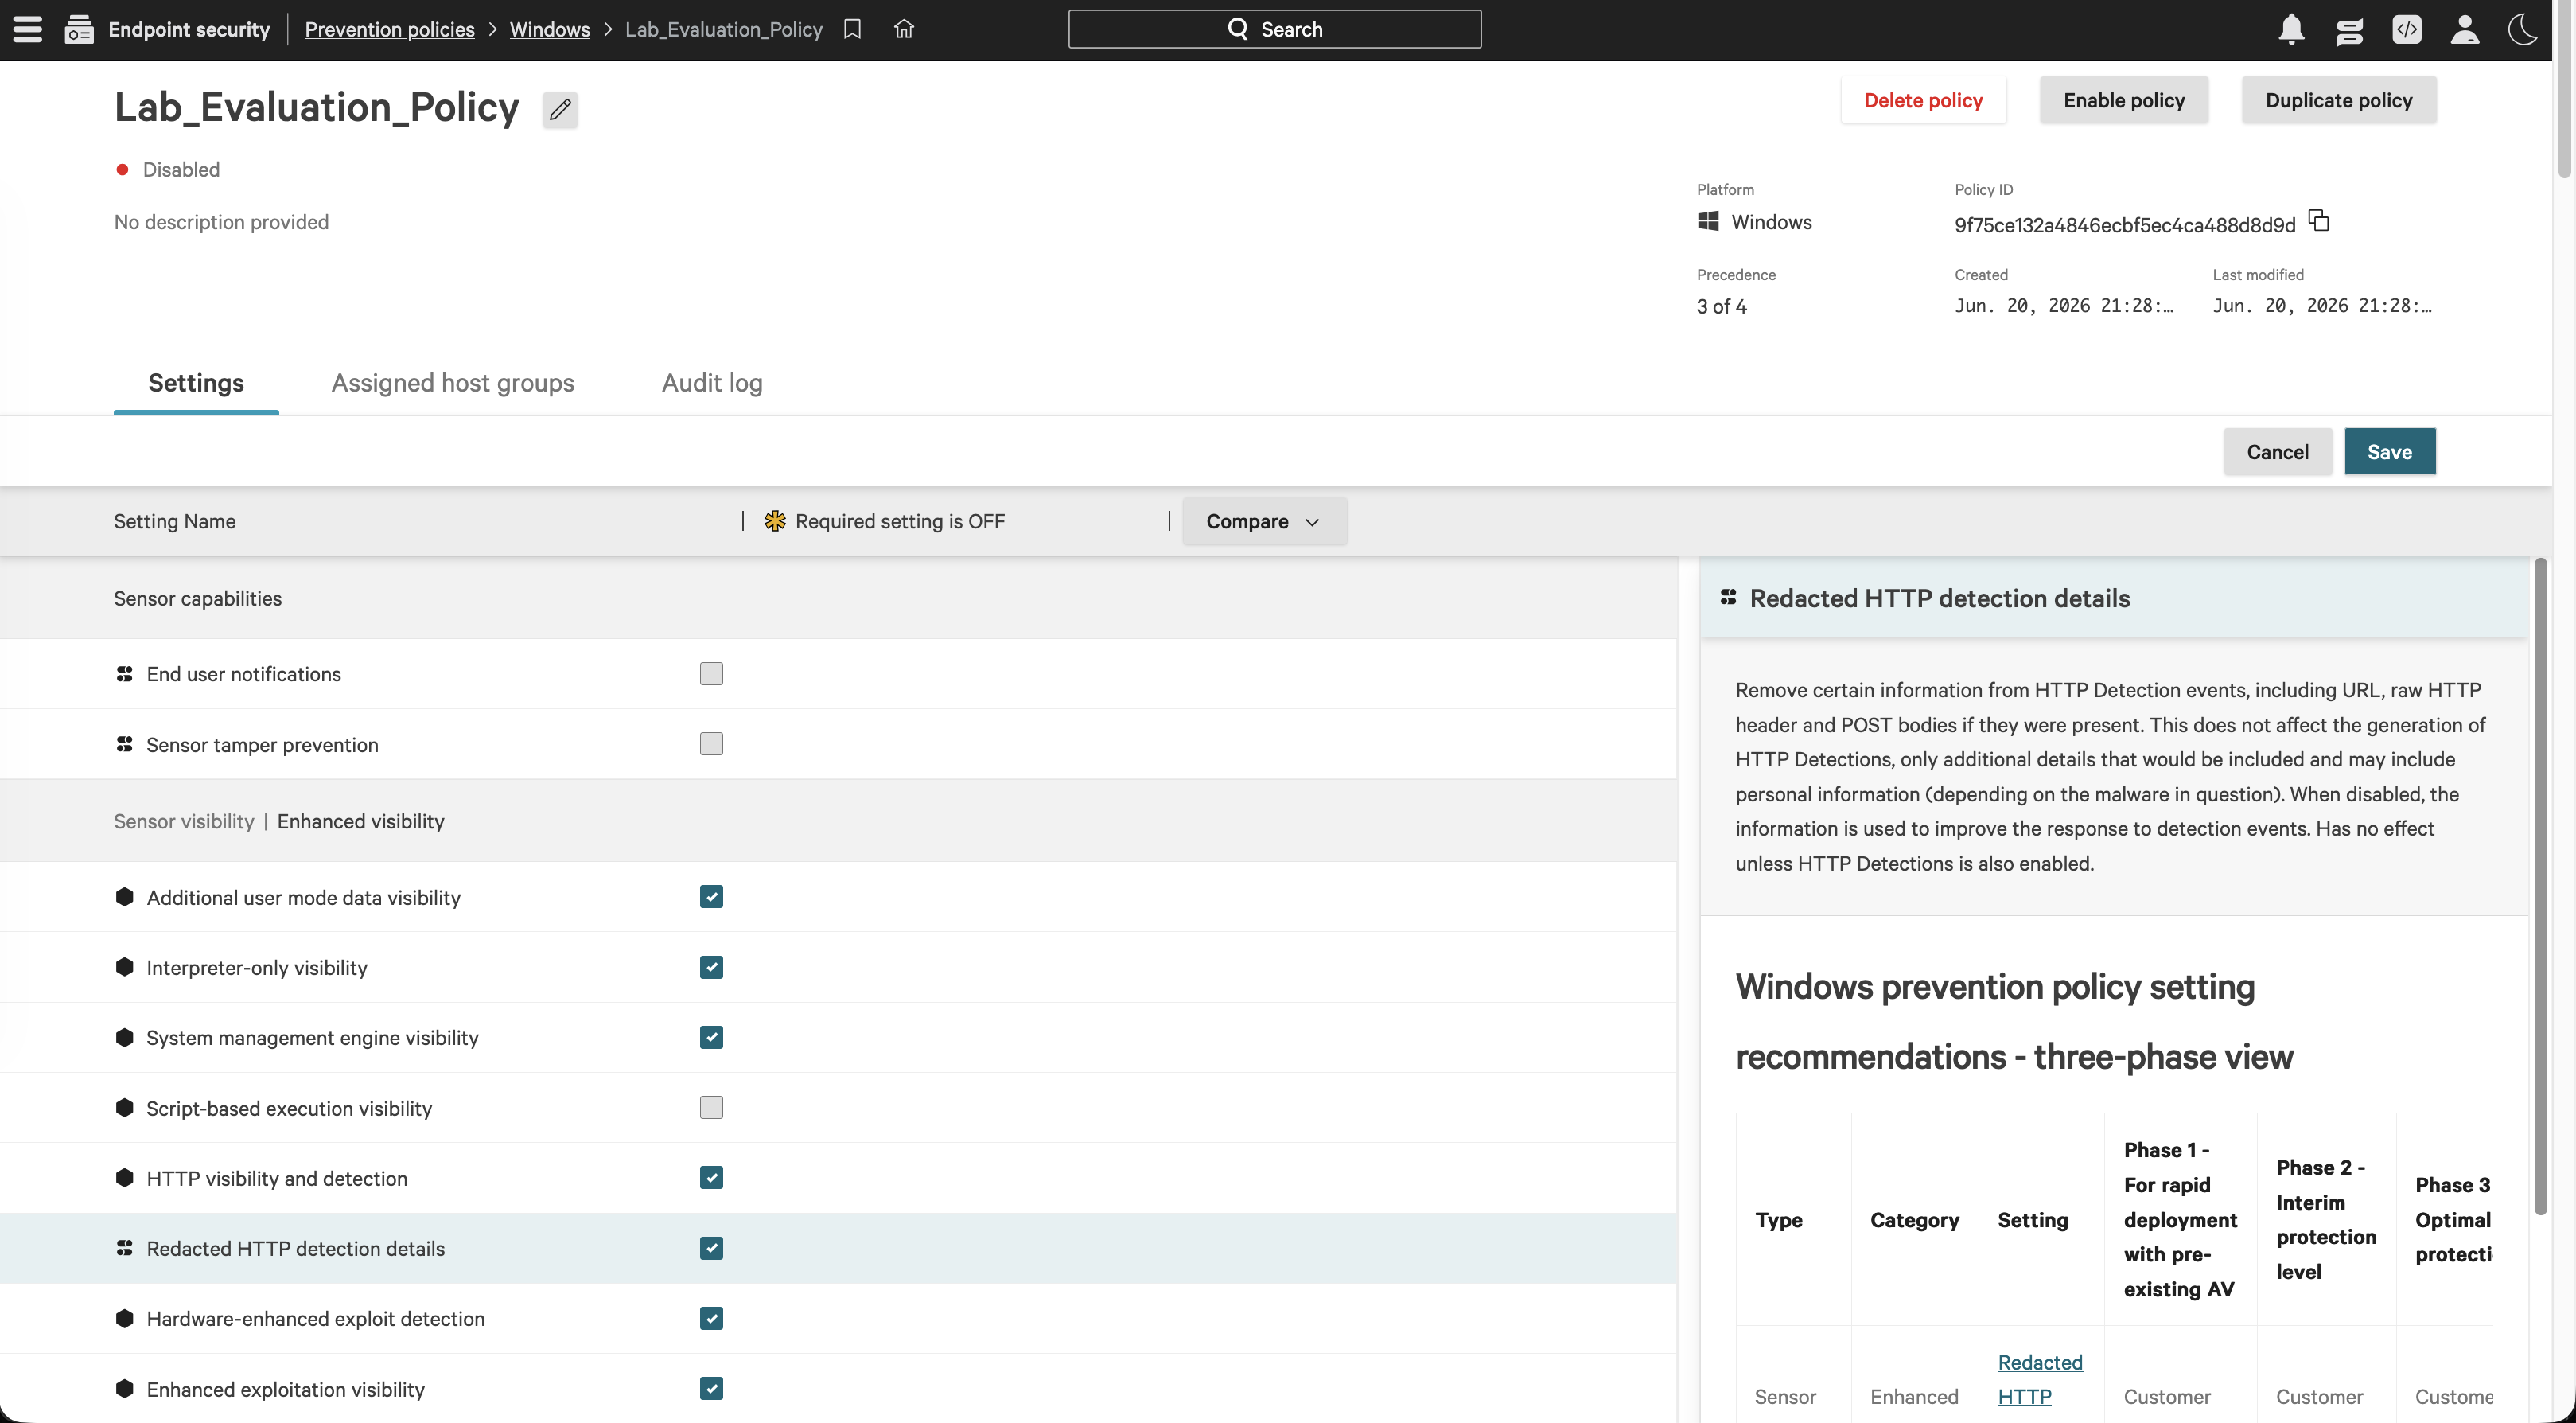Click the Precedence value 3 of 4
Image resolution: width=2576 pixels, height=1423 pixels.
point(1721,306)
